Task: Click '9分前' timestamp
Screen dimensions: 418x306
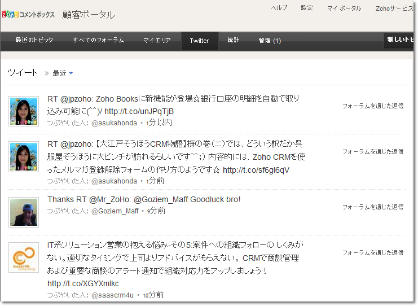Action: click(x=156, y=211)
